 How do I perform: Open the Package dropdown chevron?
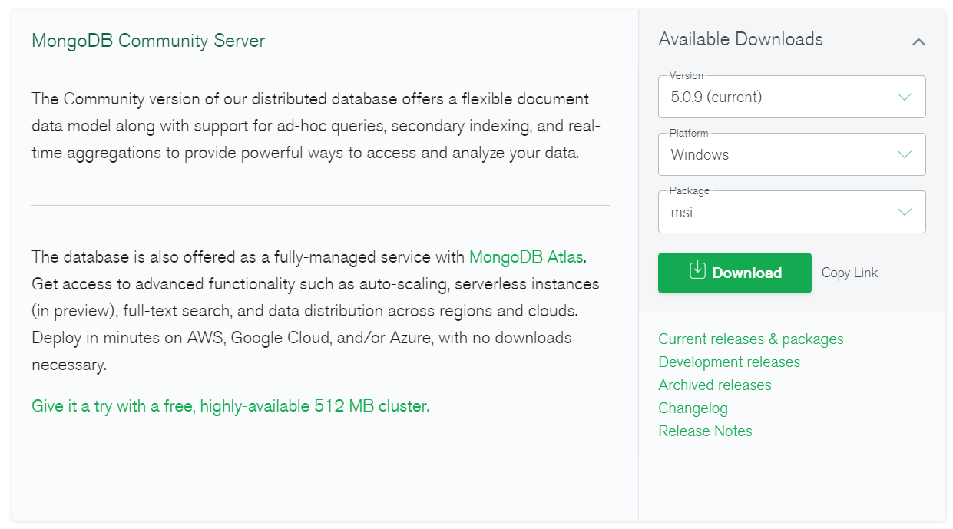(x=905, y=211)
